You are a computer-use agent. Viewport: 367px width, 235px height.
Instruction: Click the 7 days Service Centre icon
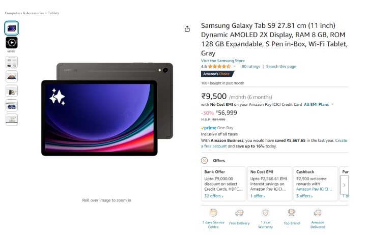coord(213,213)
